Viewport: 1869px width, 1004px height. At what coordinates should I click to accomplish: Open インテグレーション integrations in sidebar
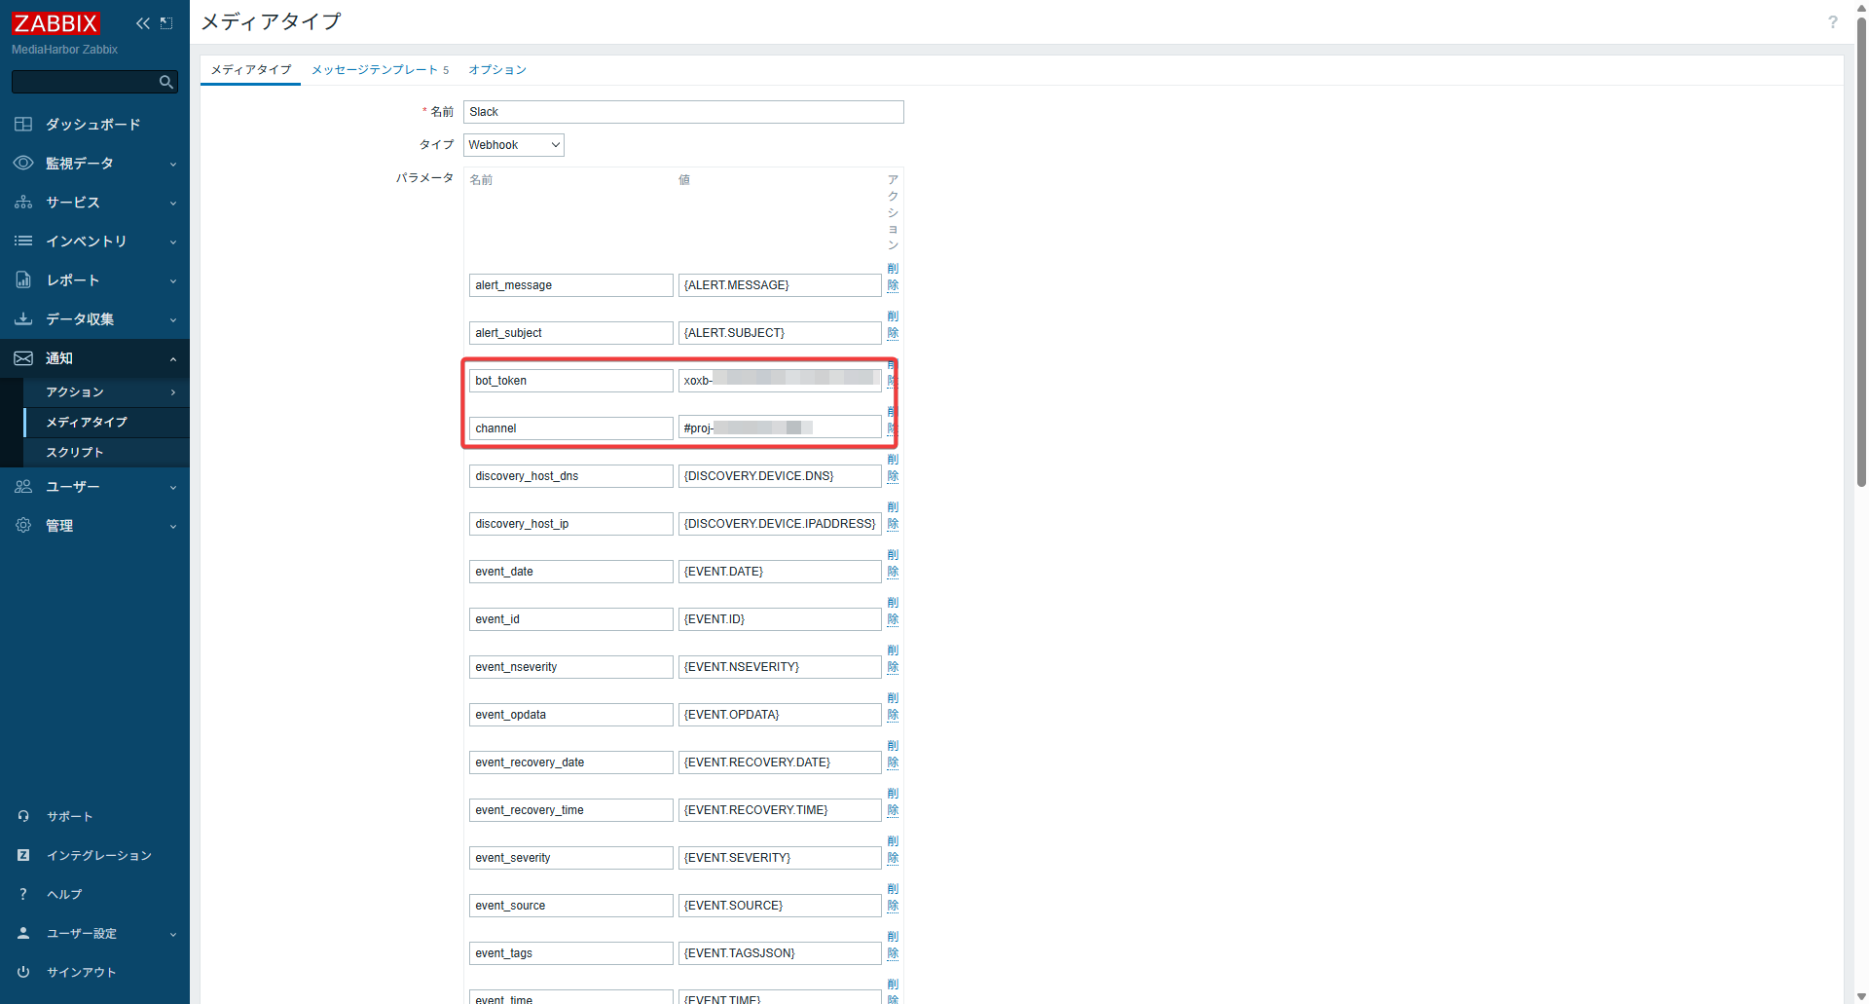coord(98,855)
